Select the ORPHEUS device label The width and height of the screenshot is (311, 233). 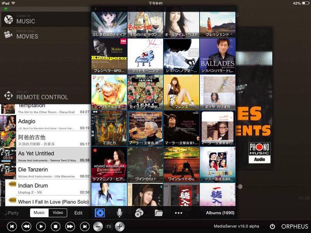click(x=295, y=226)
